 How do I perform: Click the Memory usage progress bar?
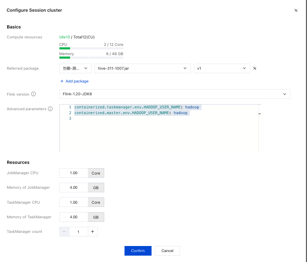tap(91, 58)
